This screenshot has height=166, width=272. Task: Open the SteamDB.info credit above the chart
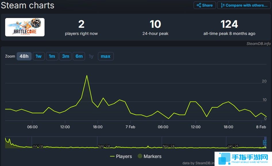click(259, 44)
